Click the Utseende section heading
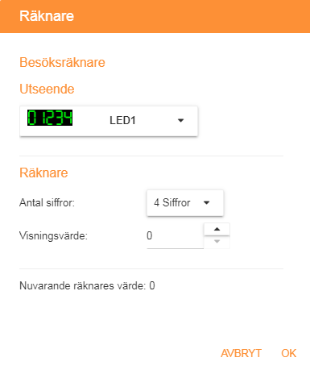This screenshot has width=310, height=370. 47,89
